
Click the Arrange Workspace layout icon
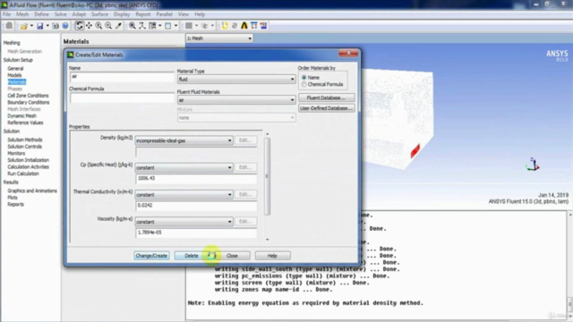pos(153,26)
